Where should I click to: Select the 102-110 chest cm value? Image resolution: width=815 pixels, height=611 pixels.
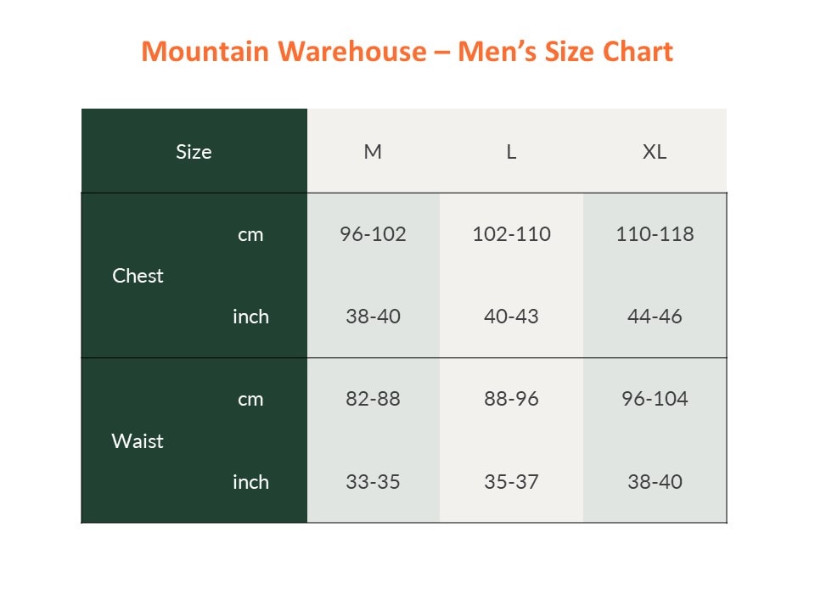[511, 234]
